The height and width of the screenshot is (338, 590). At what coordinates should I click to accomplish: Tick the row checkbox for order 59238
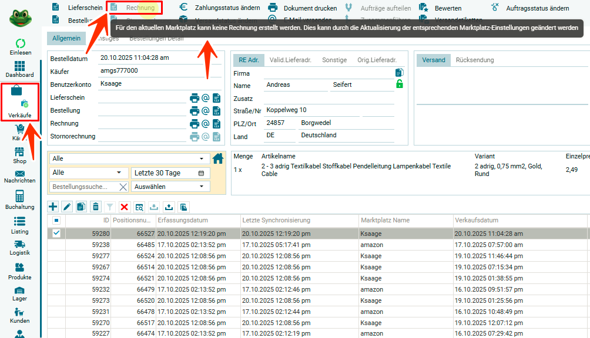pos(56,245)
